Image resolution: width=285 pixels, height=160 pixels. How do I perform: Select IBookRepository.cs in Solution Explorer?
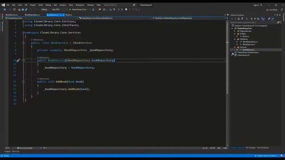click(250, 42)
